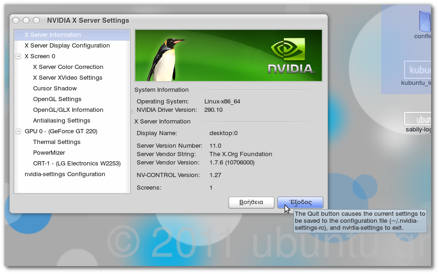The width and height of the screenshot is (439, 274).
Task: Select the X Screen 0 tree entry
Action: click(40, 56)
